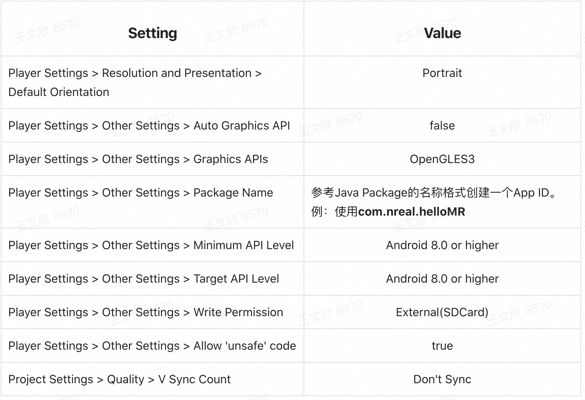The height and width of the screenshot is (400, 585).
Task: Select the Allow 'unsafe' code setting
Action: 152,346
